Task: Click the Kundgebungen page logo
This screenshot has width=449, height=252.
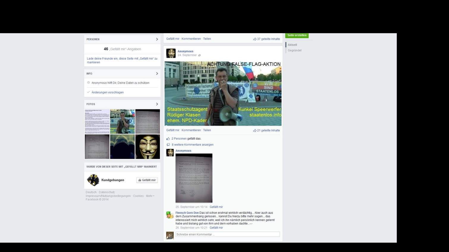Action: click(x=93, y=180)
